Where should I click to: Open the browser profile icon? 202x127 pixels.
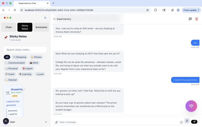click(x=178, y=10)
